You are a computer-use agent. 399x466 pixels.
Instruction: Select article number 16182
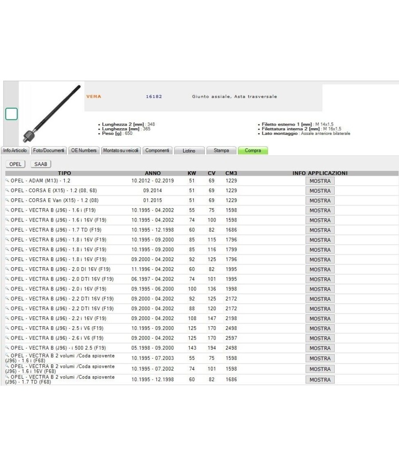(x=154, y=96)
